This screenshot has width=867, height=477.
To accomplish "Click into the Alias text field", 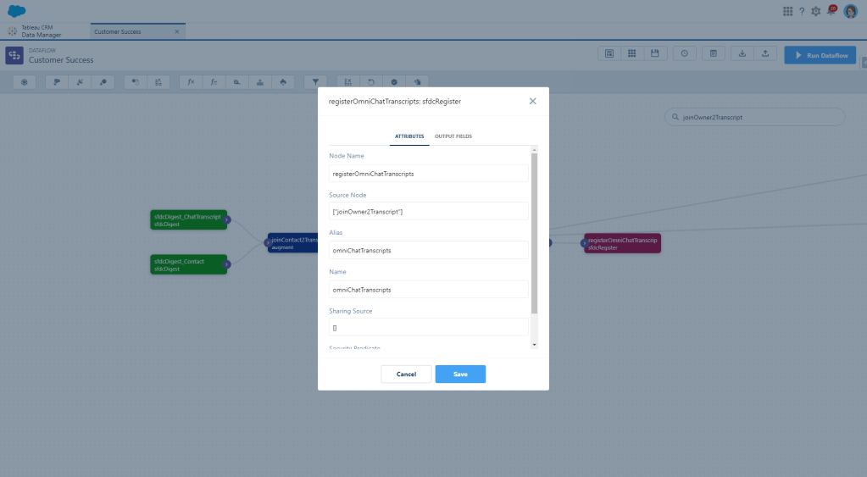I will pos(429,250).
